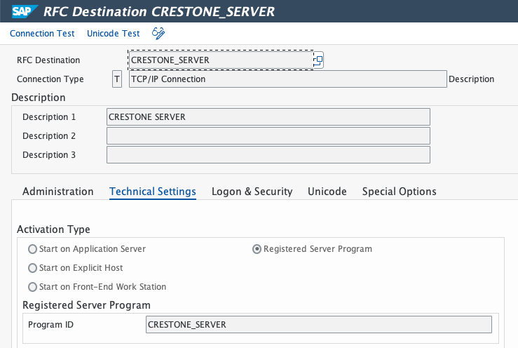The width and height of the screenshot is (518, 348).
Task: Click the pencil display/change toggle icon
Action: (x=158, y=33)
